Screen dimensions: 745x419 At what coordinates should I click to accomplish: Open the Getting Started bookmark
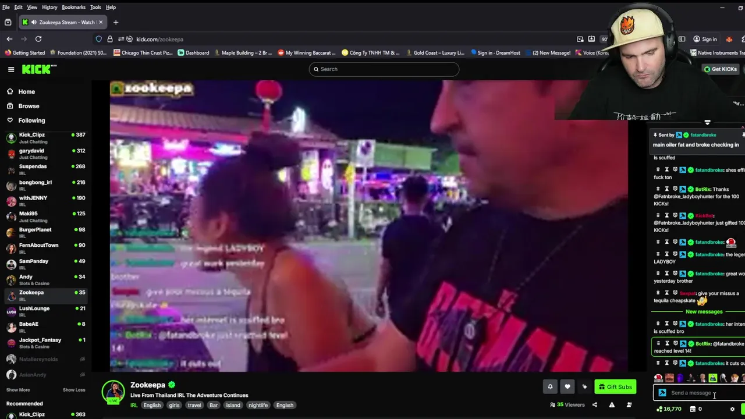tap(24, 52)
